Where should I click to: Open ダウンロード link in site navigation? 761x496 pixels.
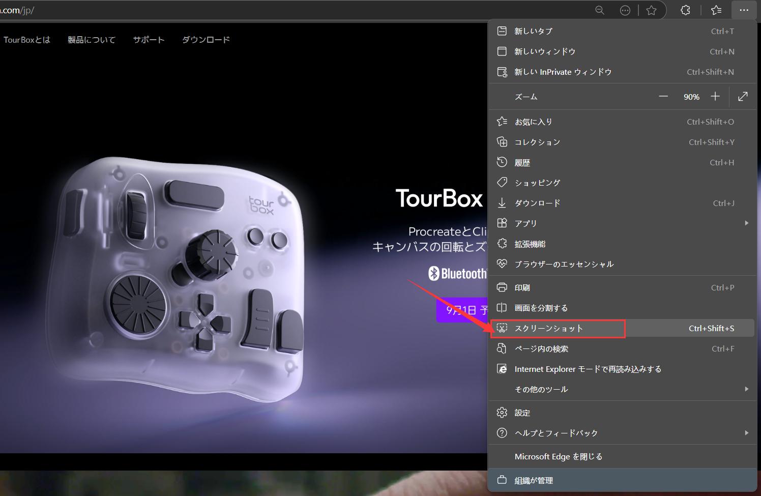click(206, 40)
